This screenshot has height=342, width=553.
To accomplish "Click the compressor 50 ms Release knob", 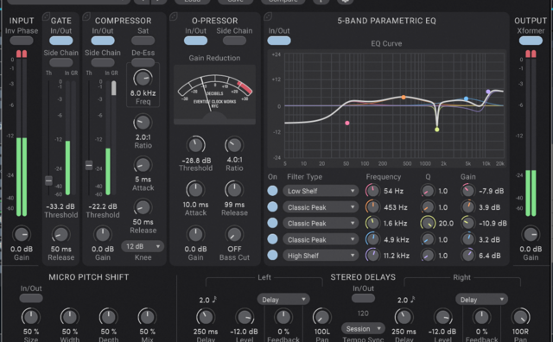I will click(143, 207).
